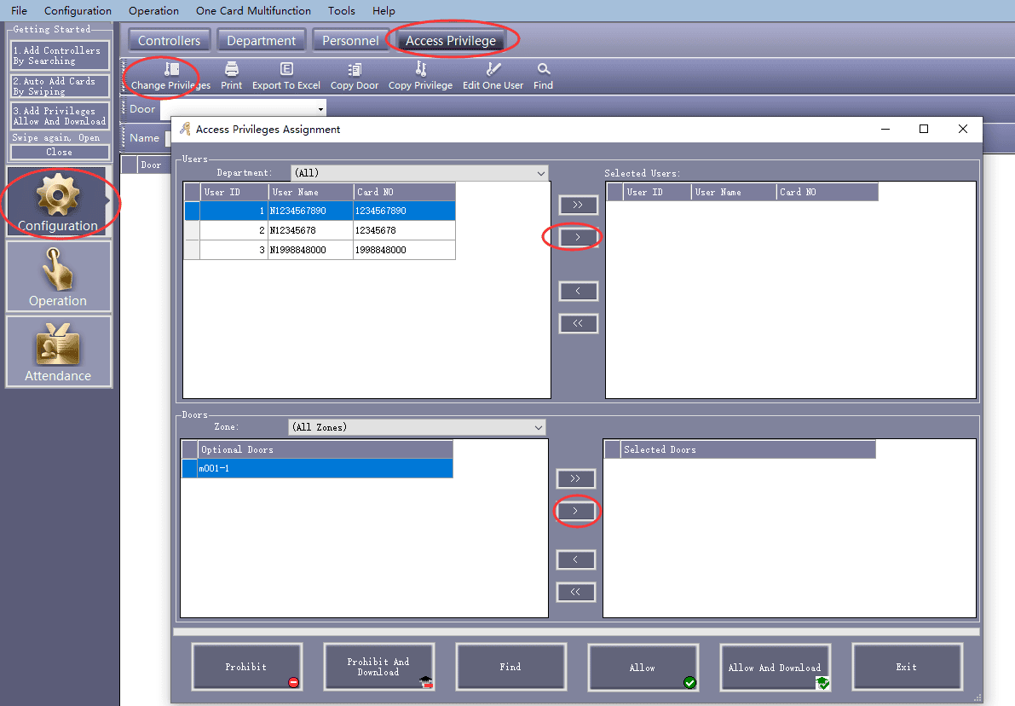Click the Optional Doors column header
The height and width of the screenshot is (706, 1015).
(325, 449)
